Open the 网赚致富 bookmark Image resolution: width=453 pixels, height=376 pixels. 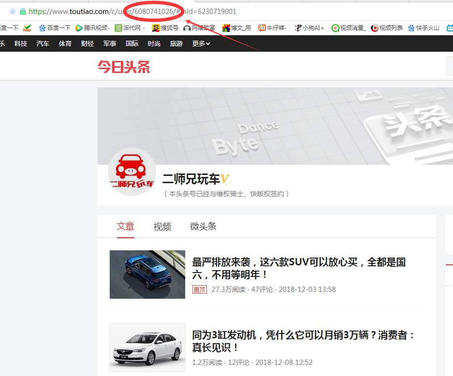[199, 28]
